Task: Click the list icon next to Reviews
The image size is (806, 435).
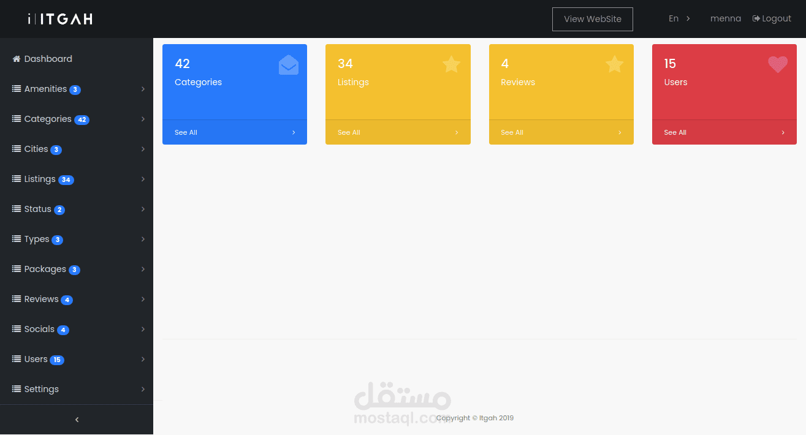Action: [17, 299]
